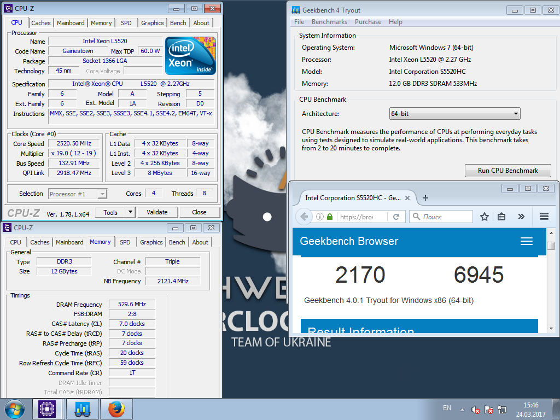
Task: Click the DRAM Frequency value 529.6 MHz
Action: click(x=132, y=304)
